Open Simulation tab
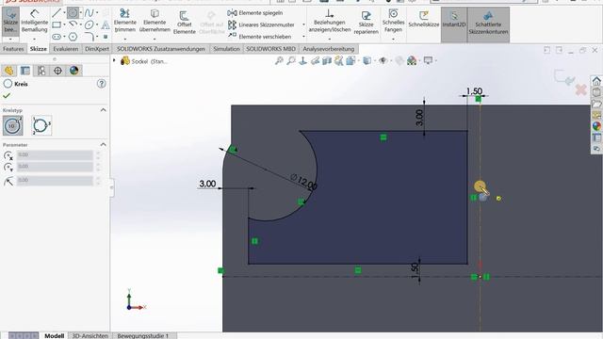The width and height of the screenshot is (603, 339). [226, 49]
